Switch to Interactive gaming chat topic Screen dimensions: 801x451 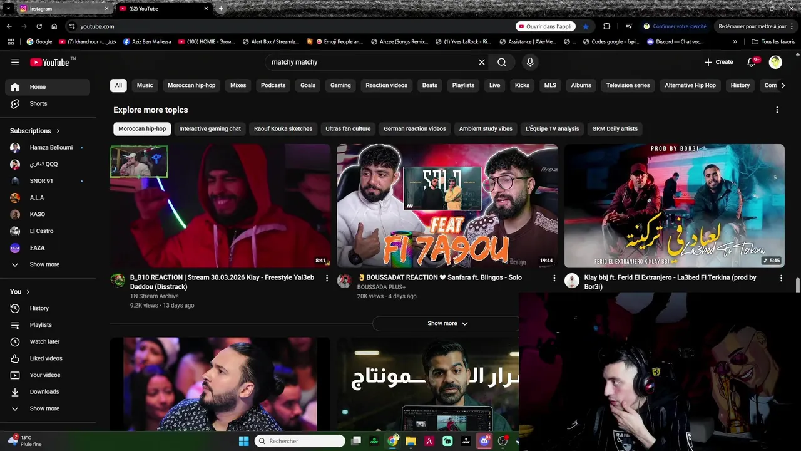[210, 129]
